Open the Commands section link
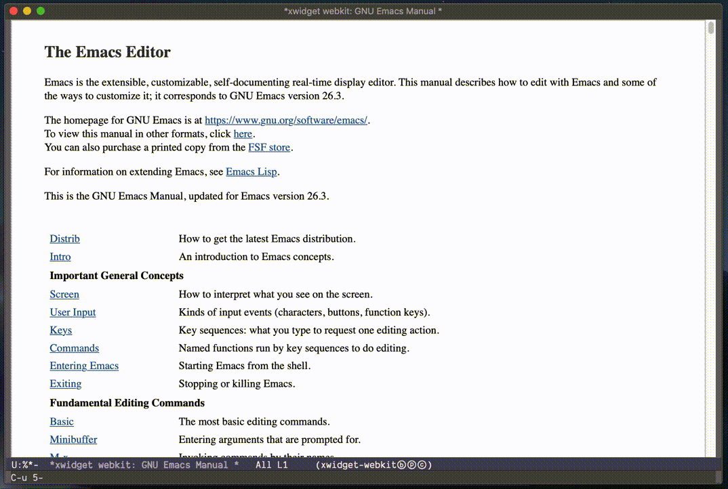This screenshot has width=728, height=489. click(x=75, y=348)
